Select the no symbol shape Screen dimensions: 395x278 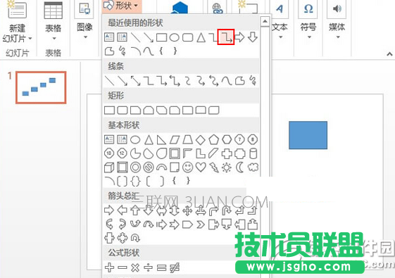click(x=149, y=167)
